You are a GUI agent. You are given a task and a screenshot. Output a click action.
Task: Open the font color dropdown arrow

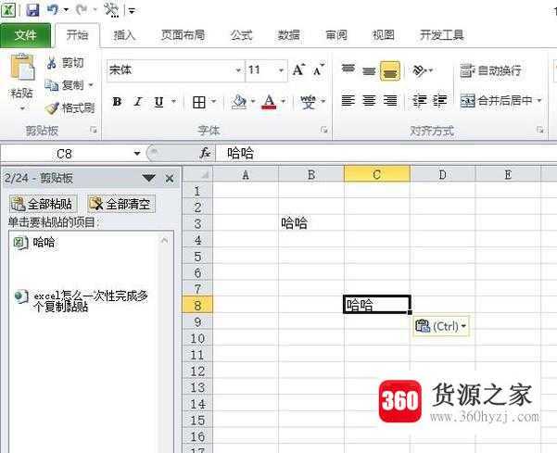[x=283, y=102]
